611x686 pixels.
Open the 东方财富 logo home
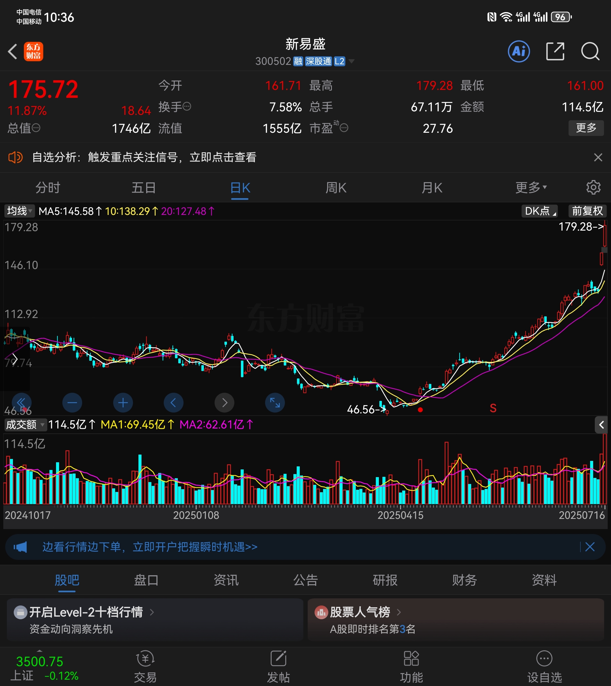tap(33, 51)
